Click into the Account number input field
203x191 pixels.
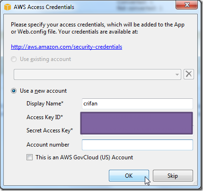pos(137,145)
